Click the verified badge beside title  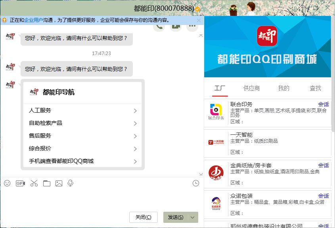click(x=197, y=9)
